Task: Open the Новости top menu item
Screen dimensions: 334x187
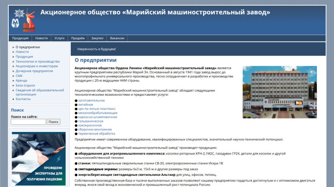Action: coord(41,38)
